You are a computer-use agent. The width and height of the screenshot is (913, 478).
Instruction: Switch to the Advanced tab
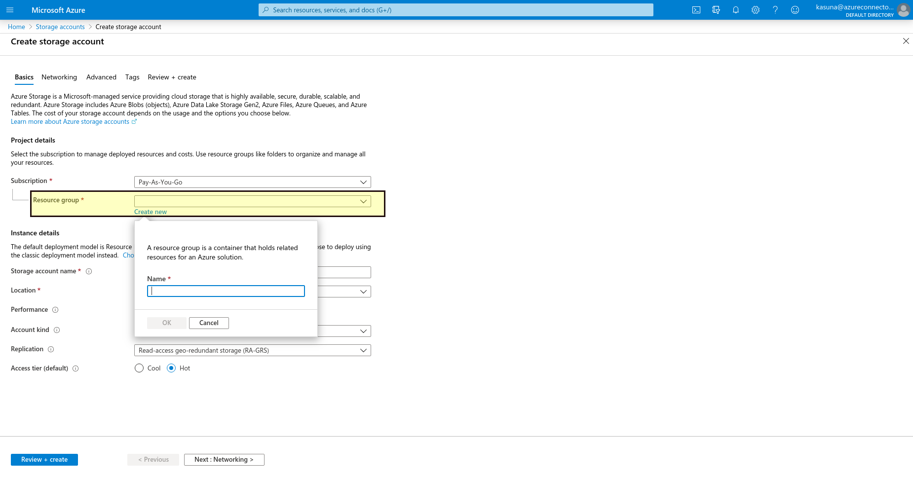101,77
